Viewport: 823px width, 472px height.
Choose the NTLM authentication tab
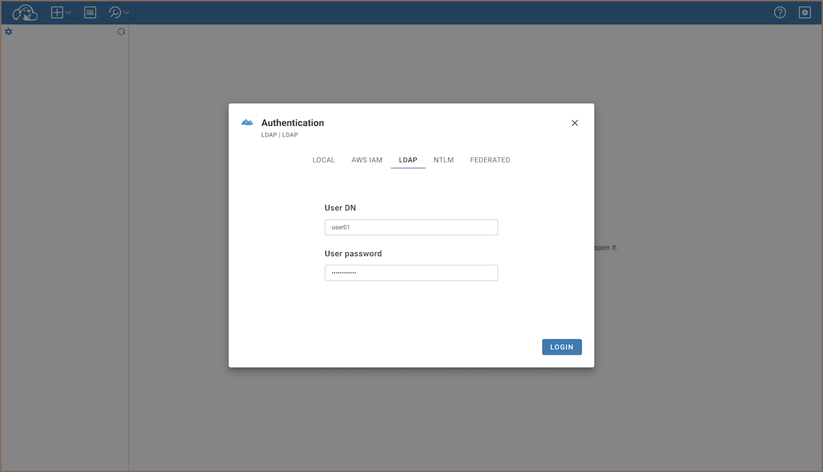click(x=444, y=160)
